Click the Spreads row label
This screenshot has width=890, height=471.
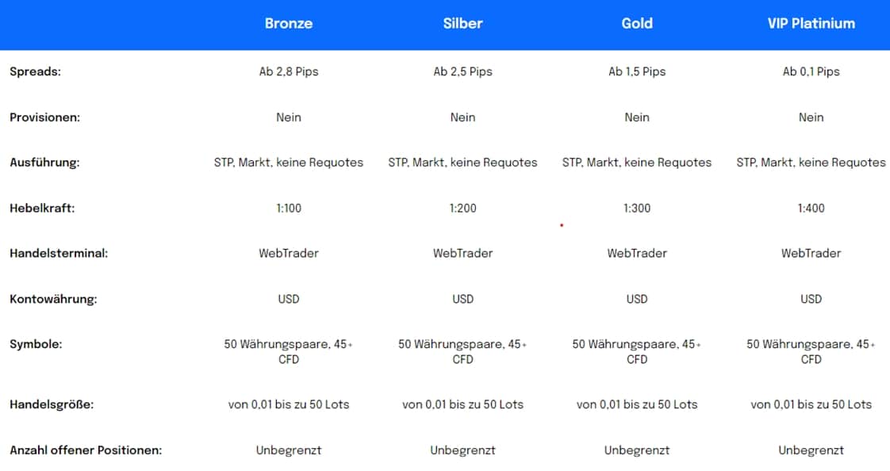pyautogui.click(x=35, y=71)
